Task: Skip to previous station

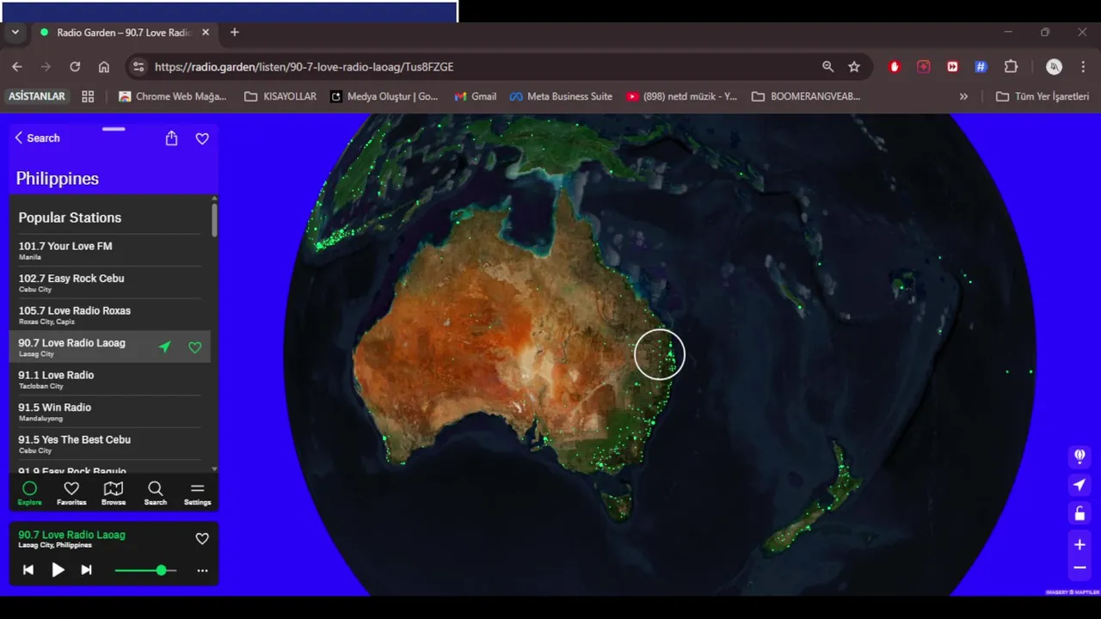Action: 28,570
